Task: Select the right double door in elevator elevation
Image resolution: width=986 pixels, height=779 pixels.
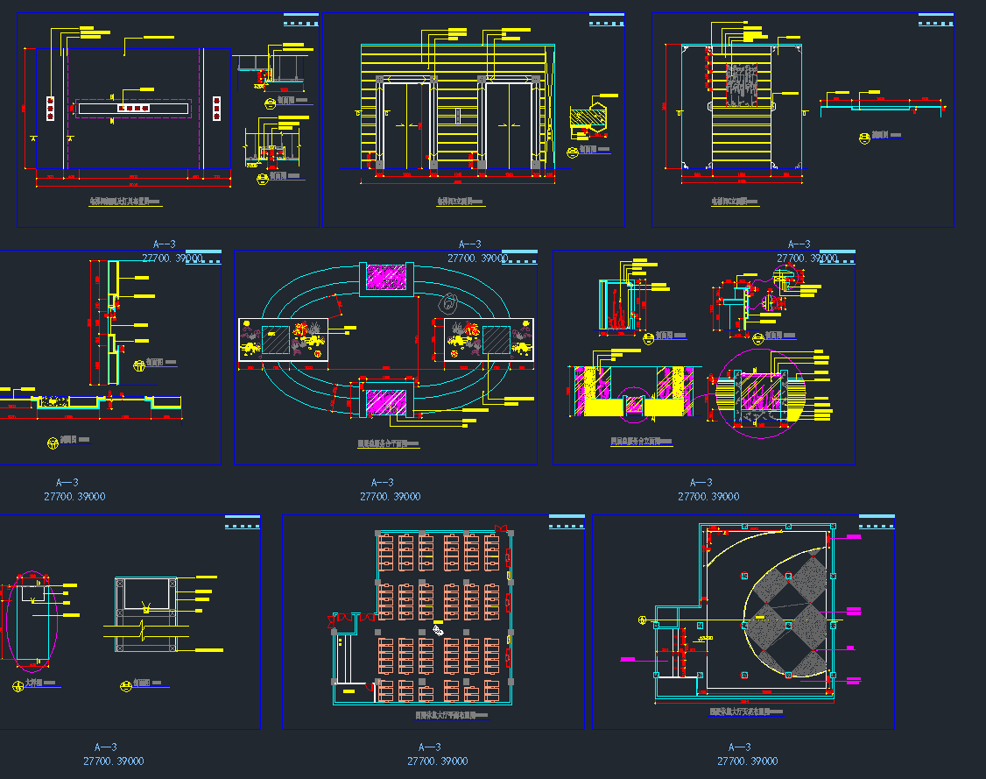Action: 511,125
